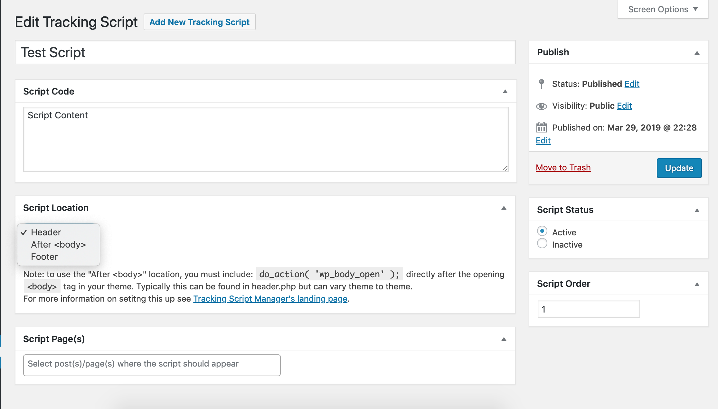Open the Screen Options dropdown
The width and height of the screenshot is (718, 409).
[x=663, y=9]
